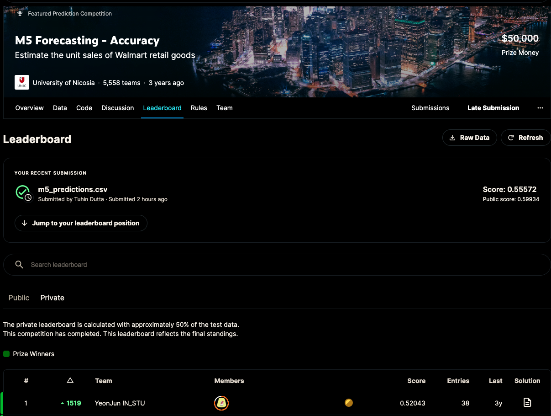
Task: Open the Overview tab
Action: (30, 108)
